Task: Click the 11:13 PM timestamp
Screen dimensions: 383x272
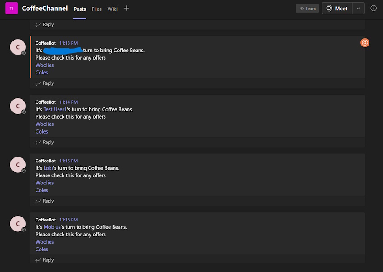Action: tap(68, 43)
